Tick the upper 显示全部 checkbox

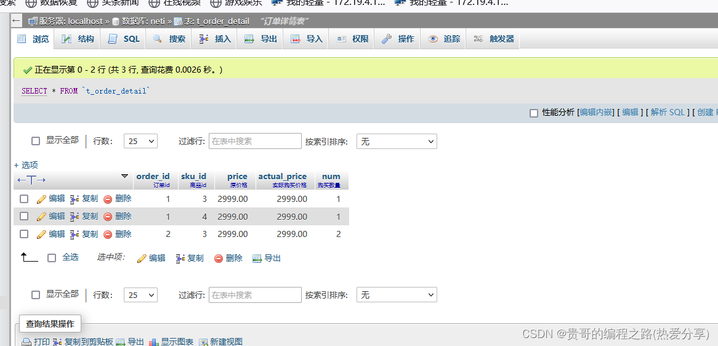point(36,141)
